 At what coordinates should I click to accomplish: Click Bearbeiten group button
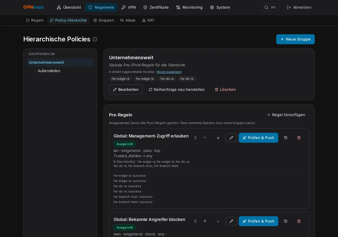[126, 90]
